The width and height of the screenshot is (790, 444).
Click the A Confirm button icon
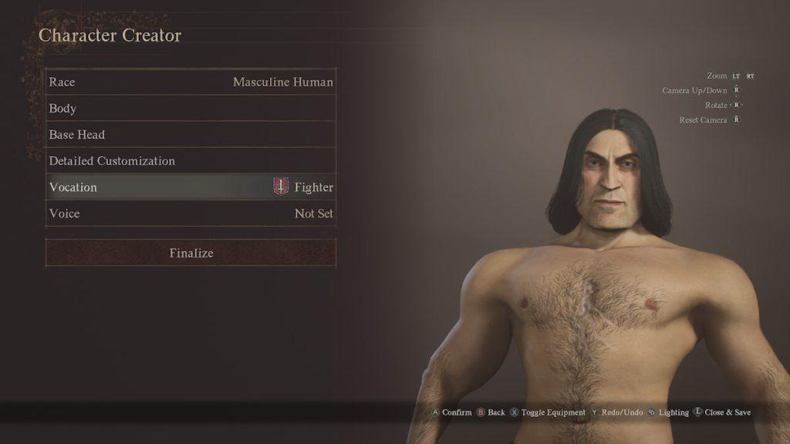(435, 412)
